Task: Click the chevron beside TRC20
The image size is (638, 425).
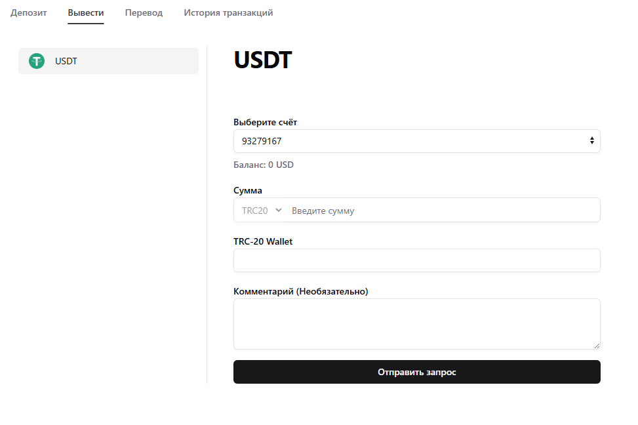Action: point(279,211)
